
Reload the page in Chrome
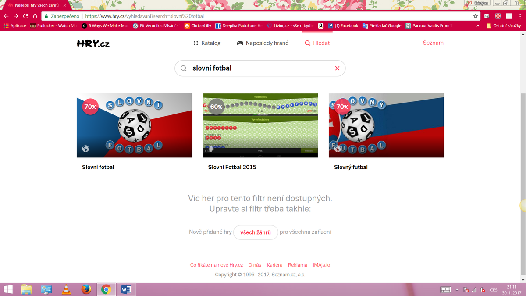coord(25,16)
